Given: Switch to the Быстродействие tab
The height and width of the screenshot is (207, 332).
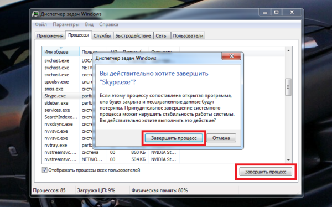Looking at the screenshot, I should click(133, 35).
